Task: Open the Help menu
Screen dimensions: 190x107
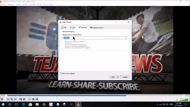Action: click(x=51, y=4)
